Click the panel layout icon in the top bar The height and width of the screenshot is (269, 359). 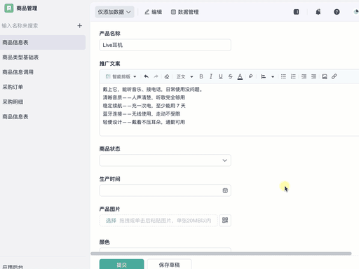[296, 12]
